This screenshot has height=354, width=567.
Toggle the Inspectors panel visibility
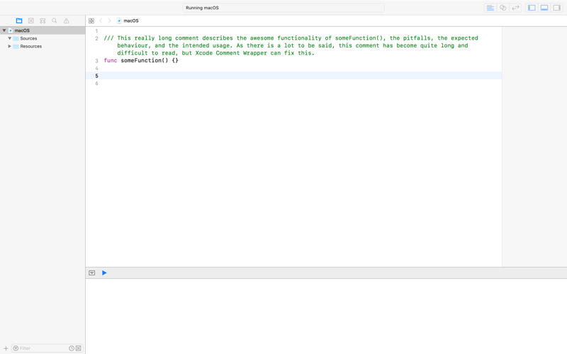[557, 8]
